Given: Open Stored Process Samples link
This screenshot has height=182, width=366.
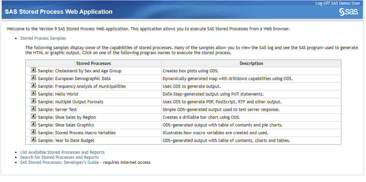Looking at the screenshot, I should [x=43, y=38].
